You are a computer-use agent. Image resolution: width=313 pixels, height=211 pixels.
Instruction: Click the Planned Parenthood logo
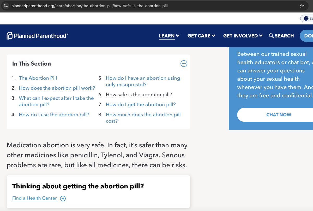point(37,36)
